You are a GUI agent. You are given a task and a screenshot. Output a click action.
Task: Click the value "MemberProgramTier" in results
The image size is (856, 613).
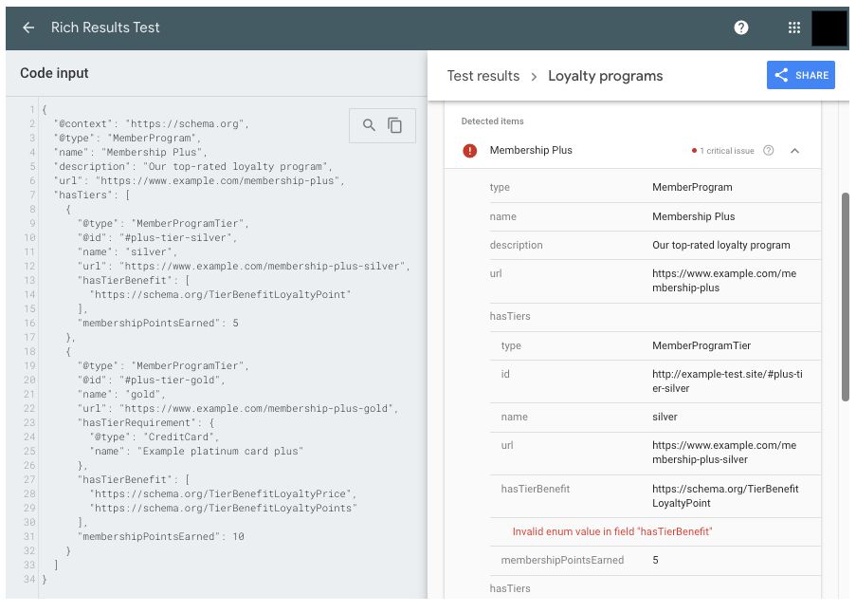coord(701,345)
